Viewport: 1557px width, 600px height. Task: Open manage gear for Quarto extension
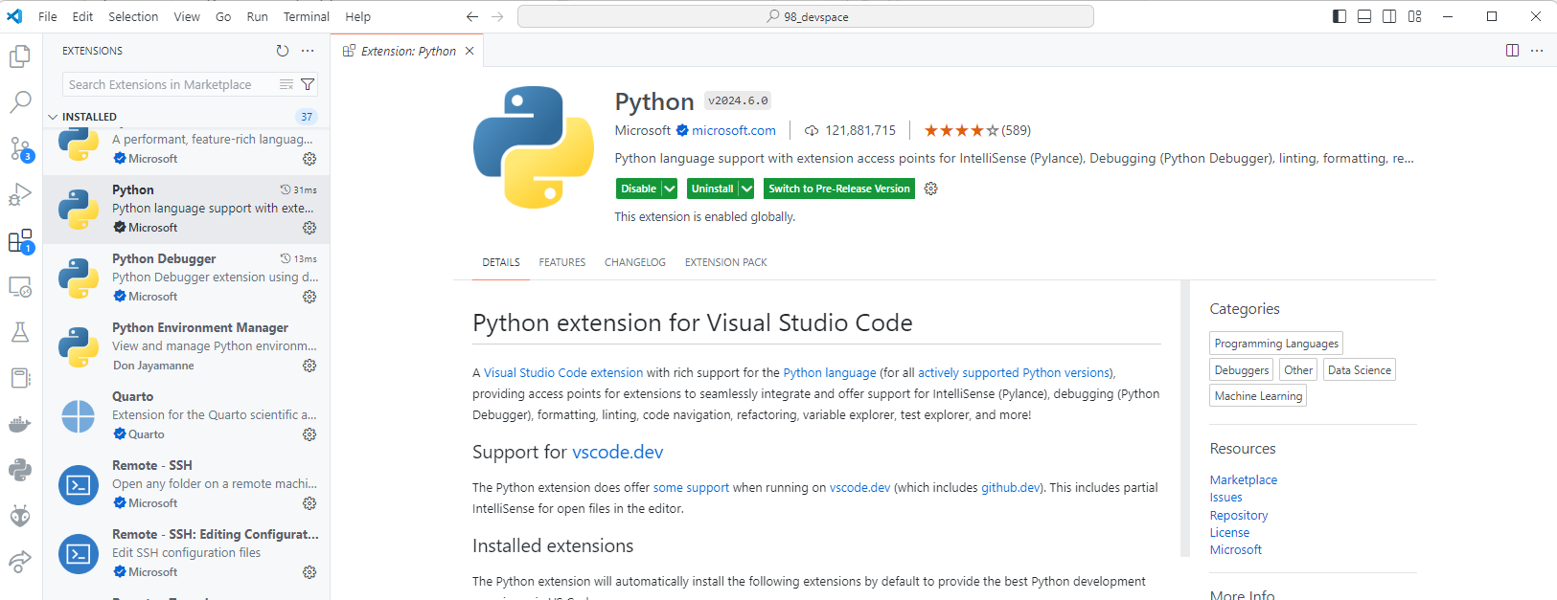pos(309,434)
